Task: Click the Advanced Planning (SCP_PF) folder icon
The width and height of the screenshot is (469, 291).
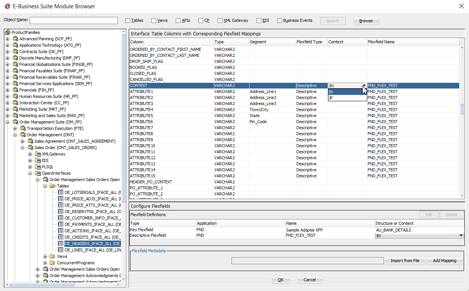Action: pyautogui.click(x=15, y=39)
